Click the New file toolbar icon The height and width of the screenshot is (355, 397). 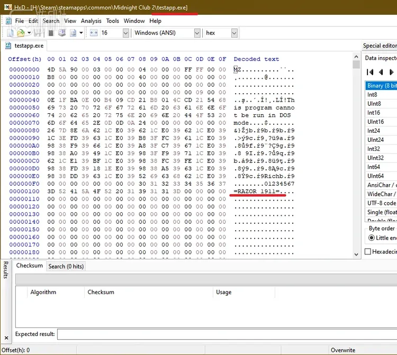10,33
